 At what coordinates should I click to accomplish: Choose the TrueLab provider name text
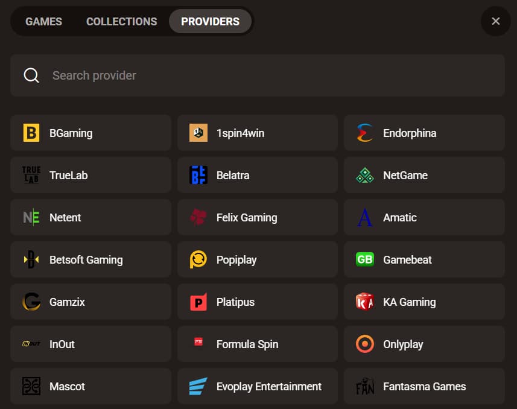coord(69,175)
